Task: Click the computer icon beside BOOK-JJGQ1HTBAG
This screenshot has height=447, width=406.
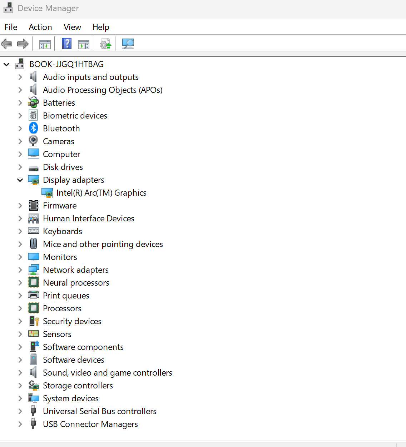Action: pyautogui.click(x=20, y=64)
